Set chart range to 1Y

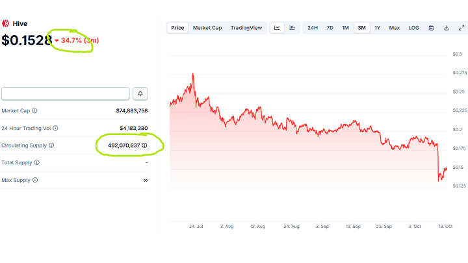pyautogui.click(x=377, y=28)
